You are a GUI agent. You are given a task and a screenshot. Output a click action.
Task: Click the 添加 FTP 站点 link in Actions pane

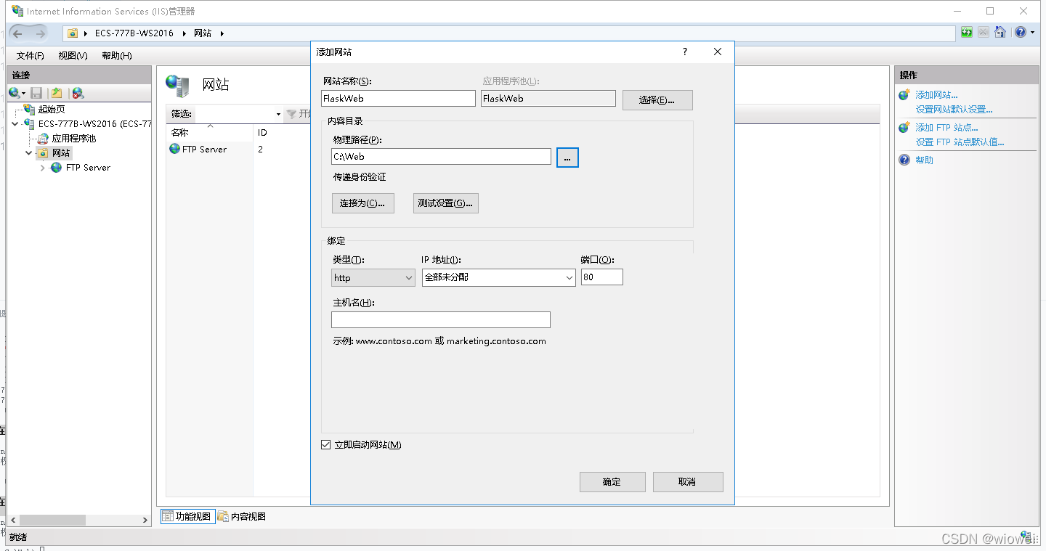point(944,127)
